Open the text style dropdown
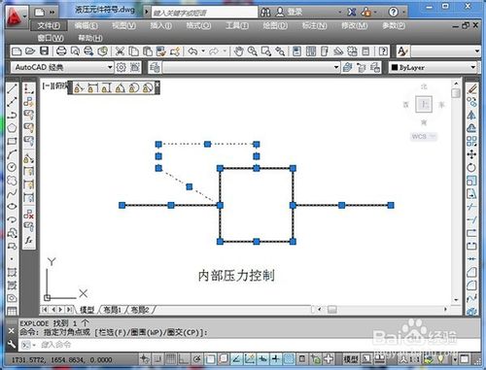The height and width of the screenshot is (370, 486). [446, 51]
